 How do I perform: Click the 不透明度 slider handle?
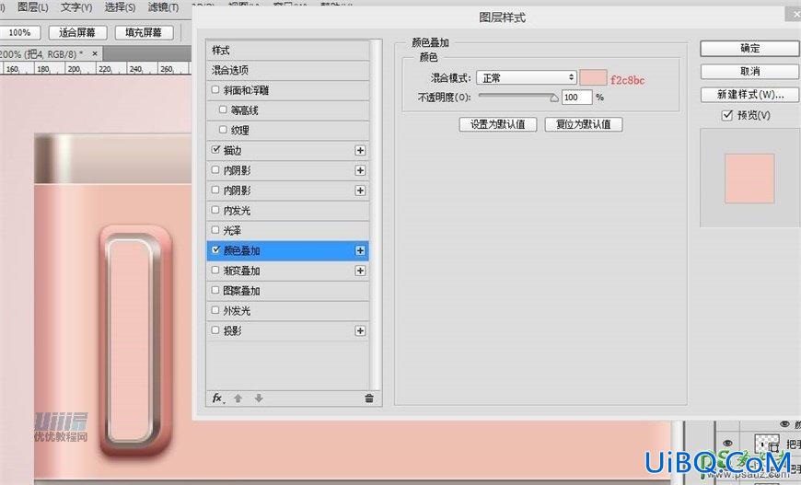point(553,98)
